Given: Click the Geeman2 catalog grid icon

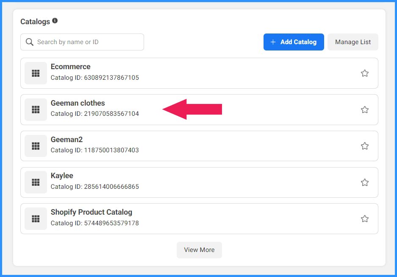Looking at the screenshot, I should (36, 146).
